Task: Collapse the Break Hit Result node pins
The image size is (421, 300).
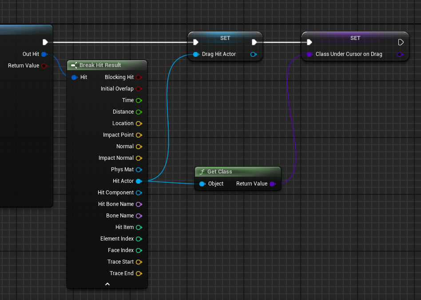Action: click(x=107, y=284)
